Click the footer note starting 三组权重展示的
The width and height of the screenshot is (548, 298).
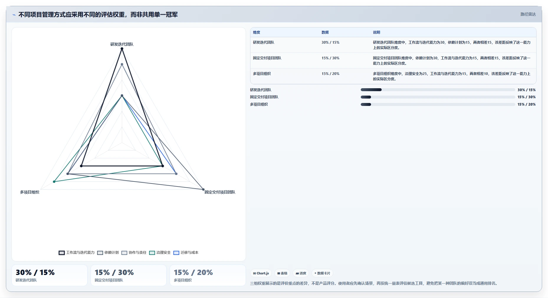[x=375, y=283]
